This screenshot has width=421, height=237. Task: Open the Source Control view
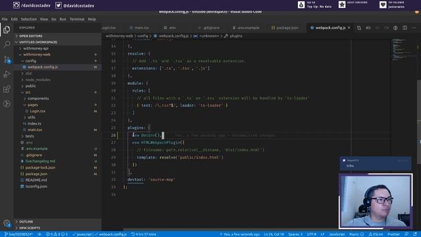pos(7,59)
